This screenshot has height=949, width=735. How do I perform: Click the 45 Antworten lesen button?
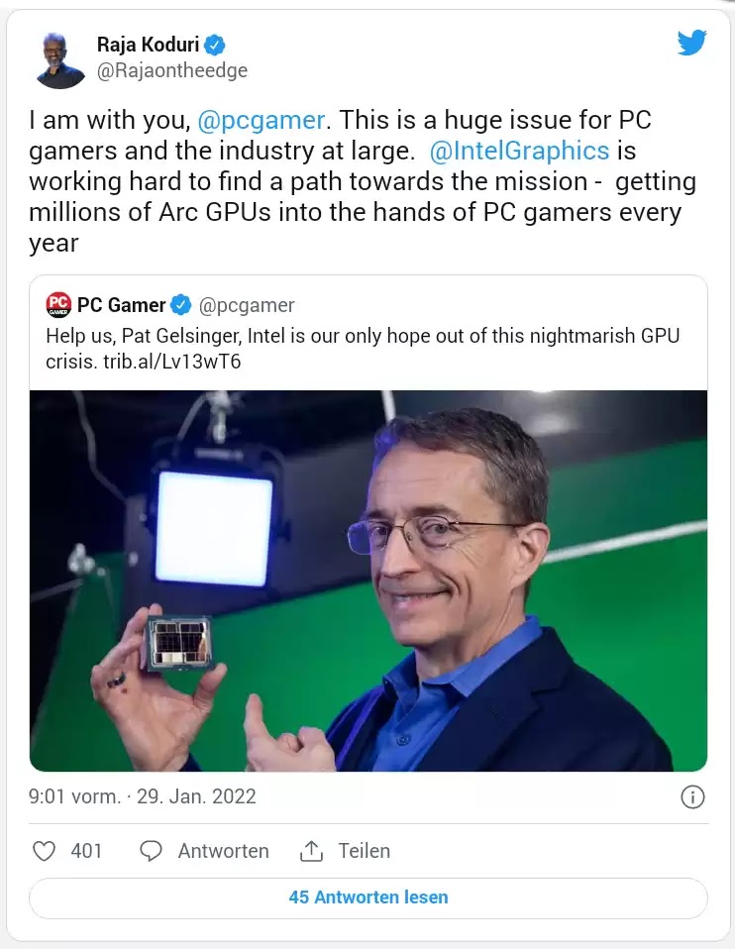(368, 897)
